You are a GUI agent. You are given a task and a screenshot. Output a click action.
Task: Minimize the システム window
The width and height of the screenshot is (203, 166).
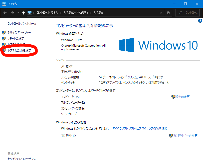(174, 4)
